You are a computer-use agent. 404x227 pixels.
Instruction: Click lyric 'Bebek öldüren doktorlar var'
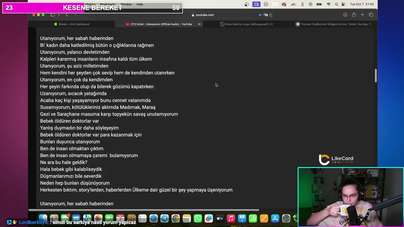[x=69, y=121]
